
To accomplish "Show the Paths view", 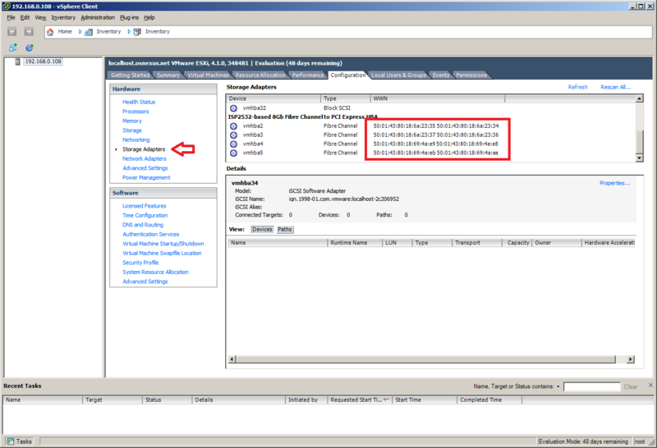I will tap(284, 230).
